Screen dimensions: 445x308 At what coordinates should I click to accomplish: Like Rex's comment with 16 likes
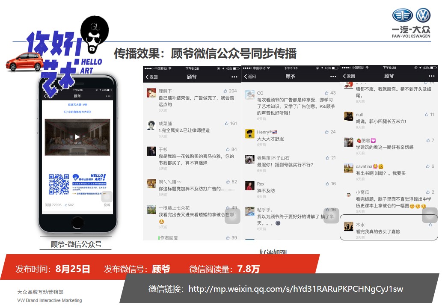pos(327,184)
